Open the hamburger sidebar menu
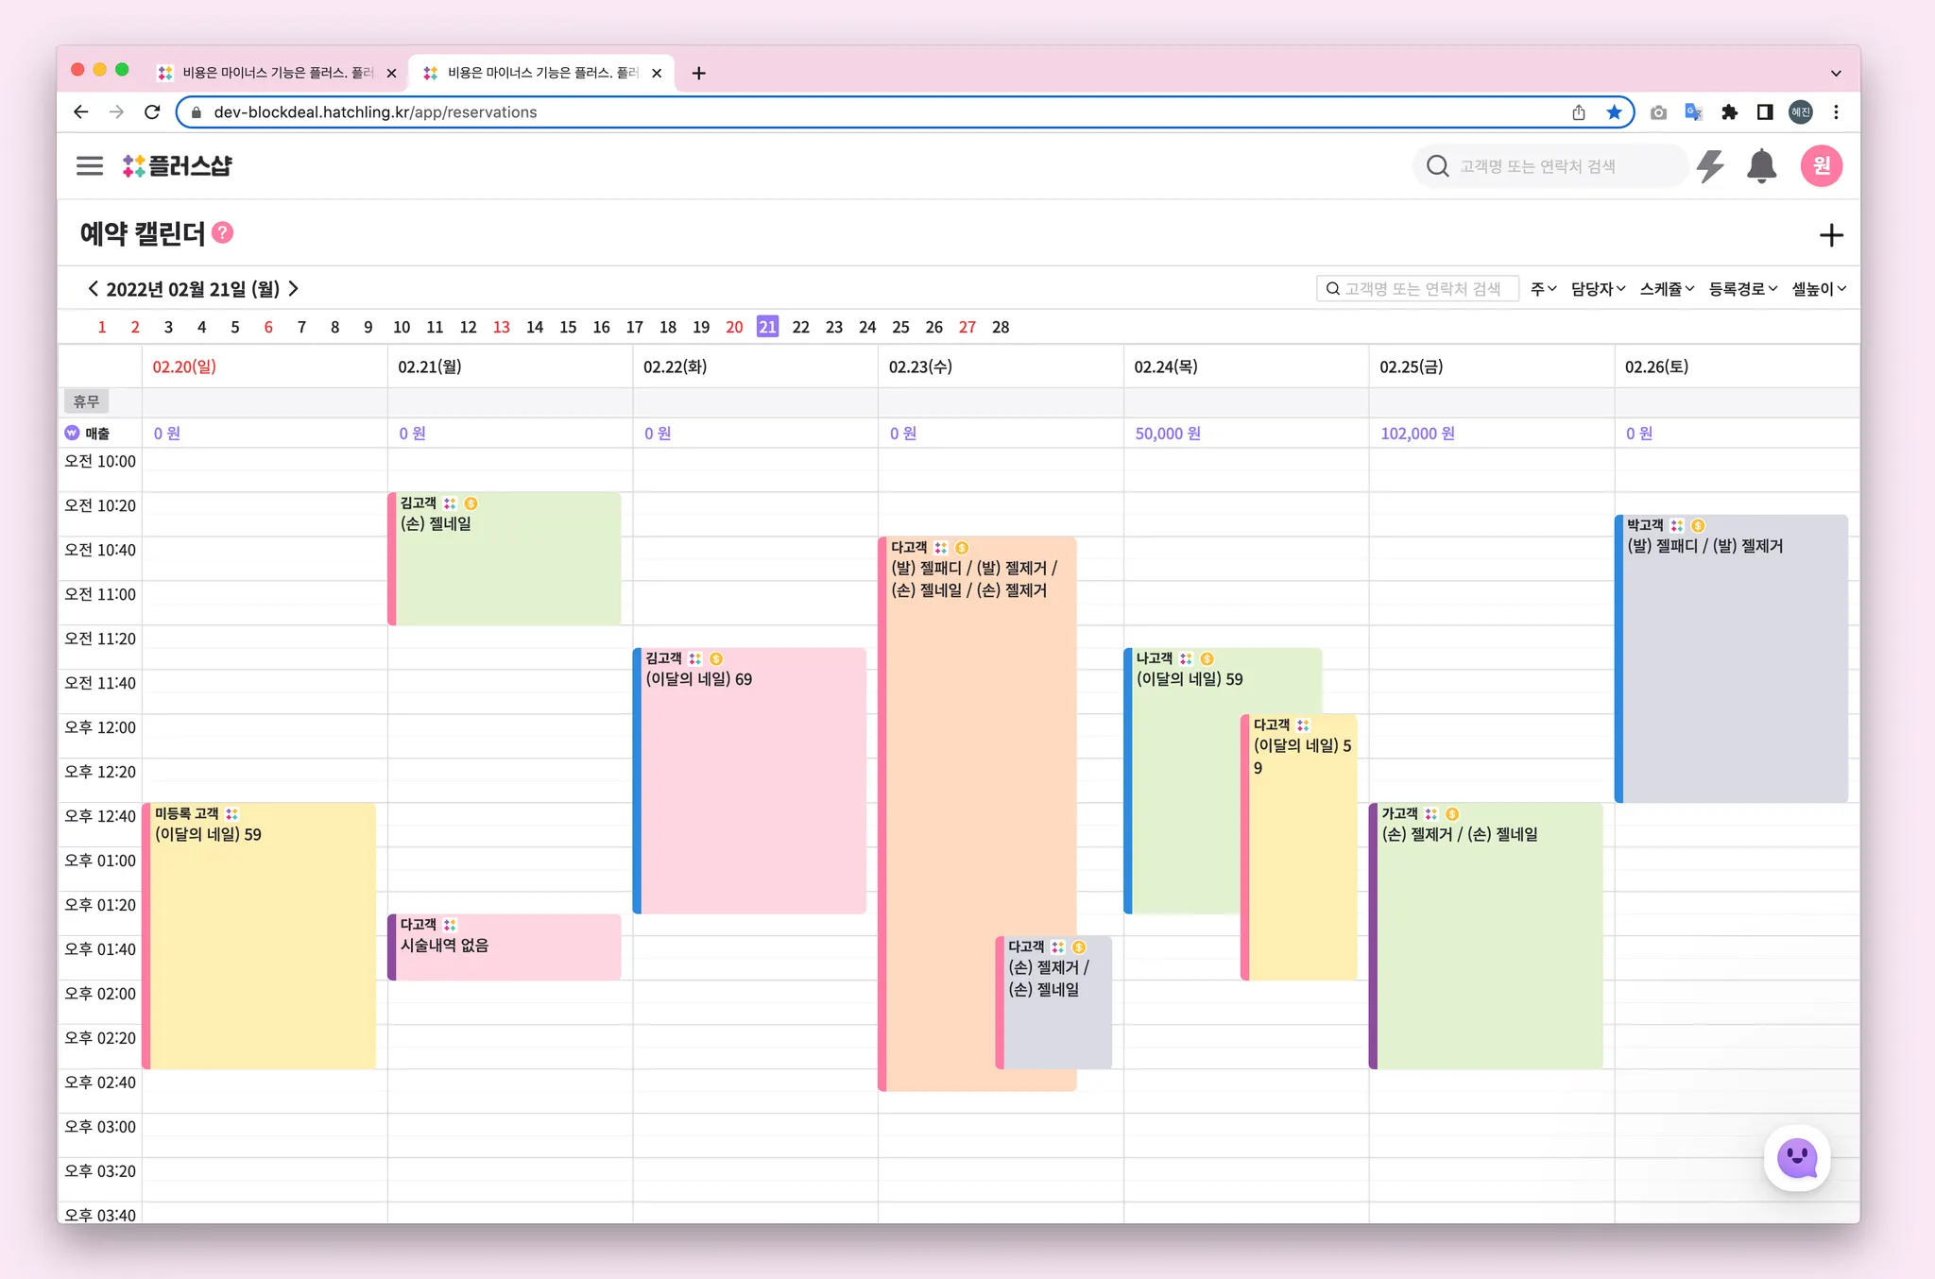 [90, 166]
